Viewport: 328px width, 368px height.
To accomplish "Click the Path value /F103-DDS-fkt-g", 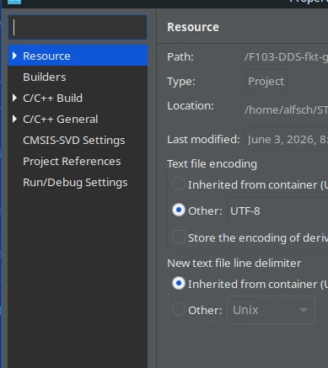I will pos(286,57).
